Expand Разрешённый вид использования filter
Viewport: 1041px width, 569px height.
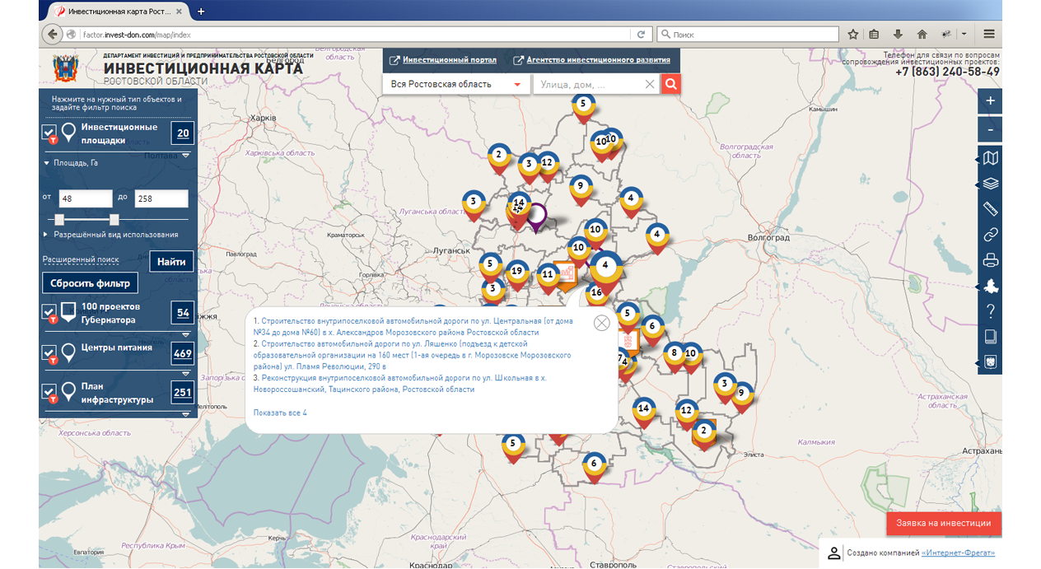click(110, 235)
